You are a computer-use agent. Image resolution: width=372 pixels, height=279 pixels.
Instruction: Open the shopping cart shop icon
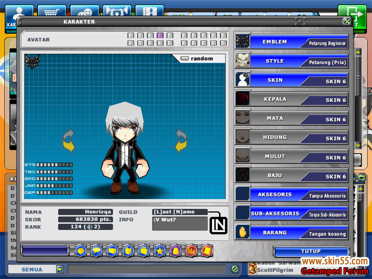tap(52, 11)
